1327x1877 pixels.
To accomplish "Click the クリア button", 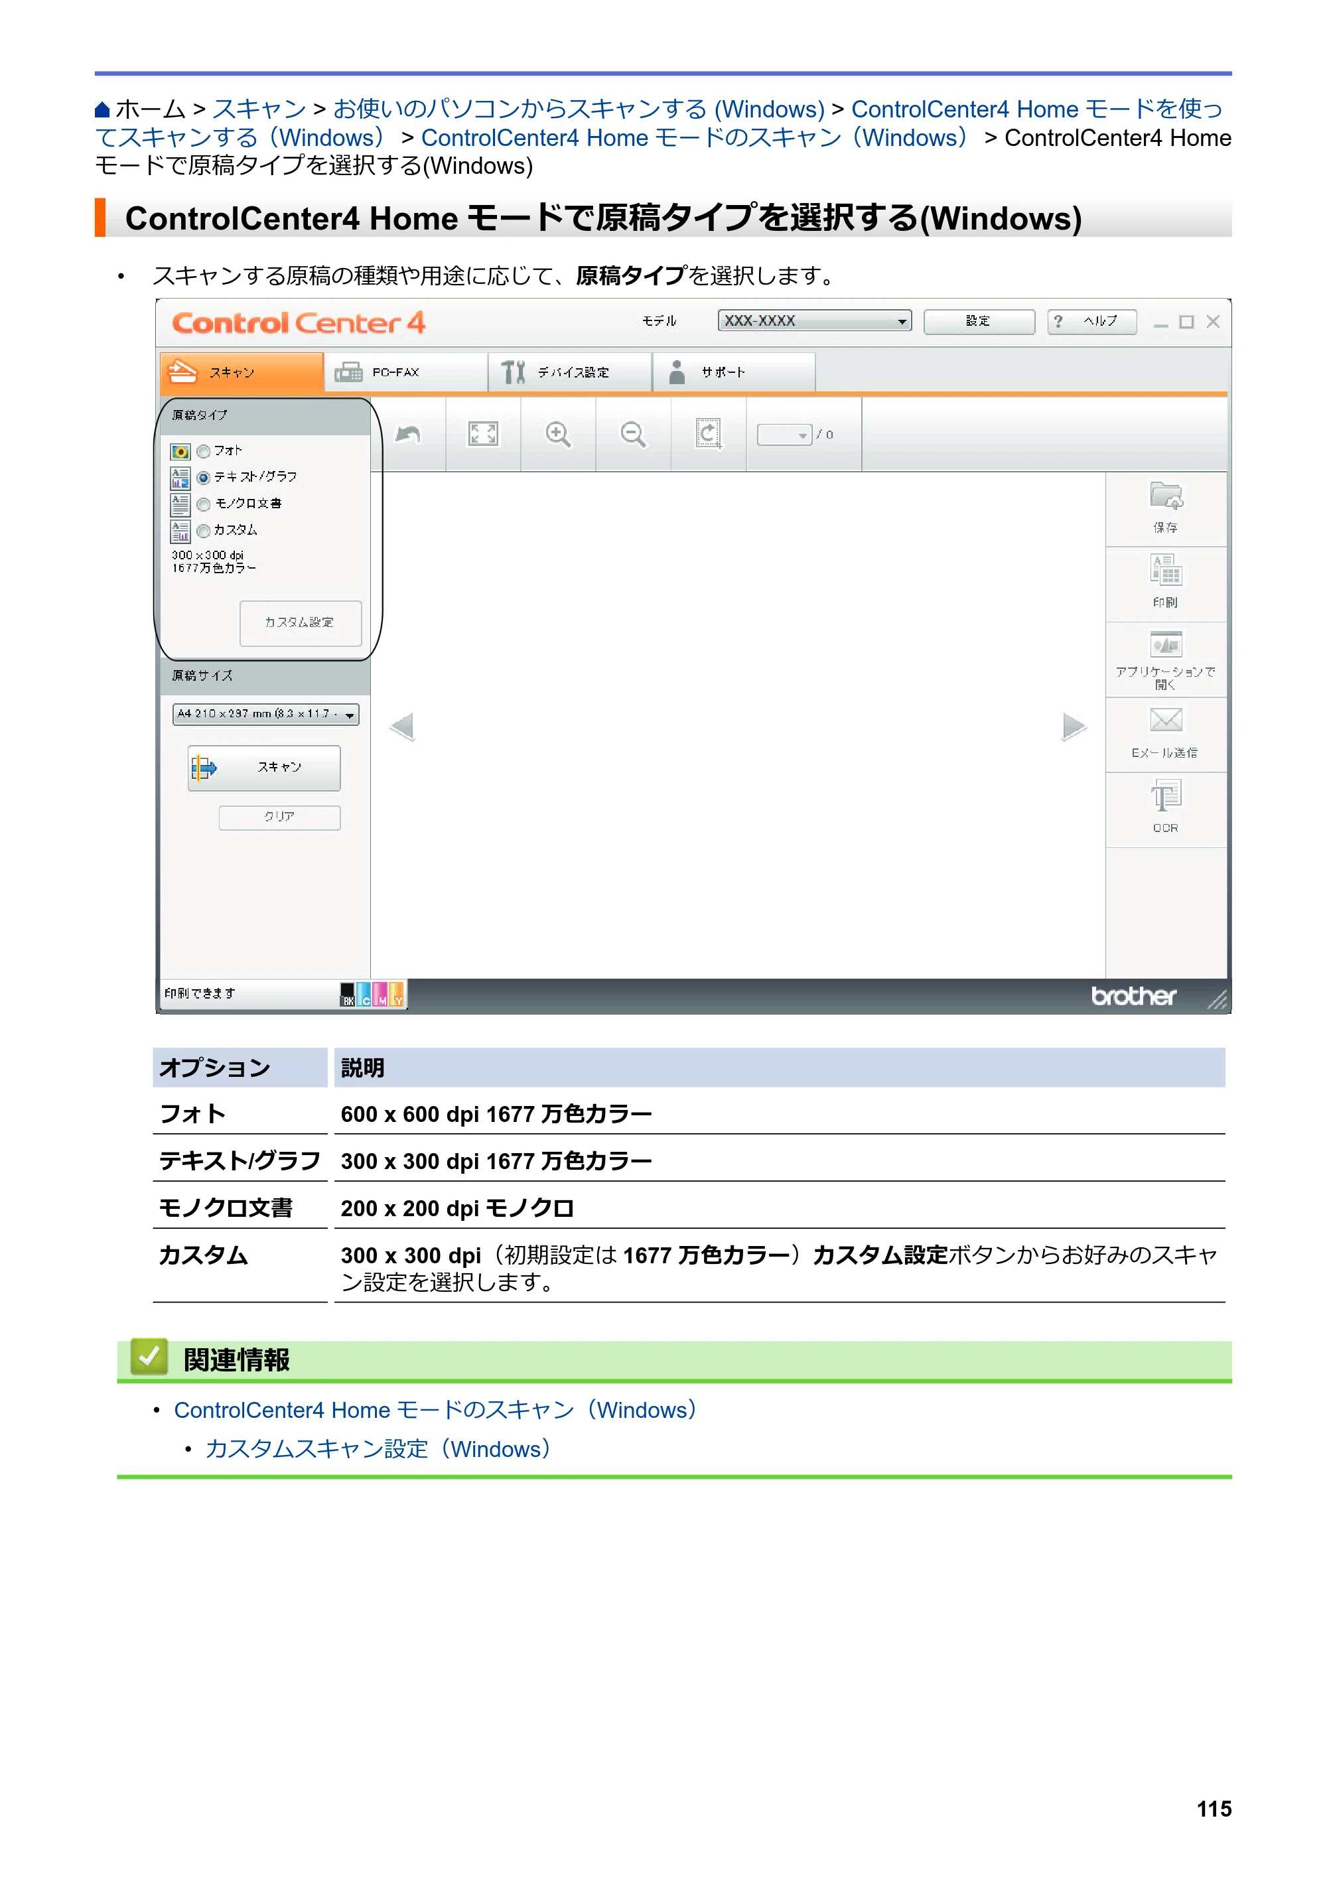I will coord(279,817).
